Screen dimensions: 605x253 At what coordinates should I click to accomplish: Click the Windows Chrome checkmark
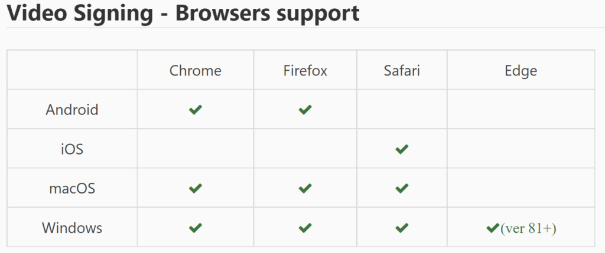click(x=195, y=228)
